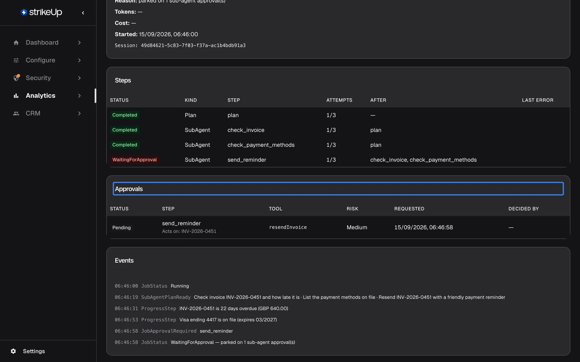Click the LAST ERROR column header
580x362 pixels.
coord(537,100)
